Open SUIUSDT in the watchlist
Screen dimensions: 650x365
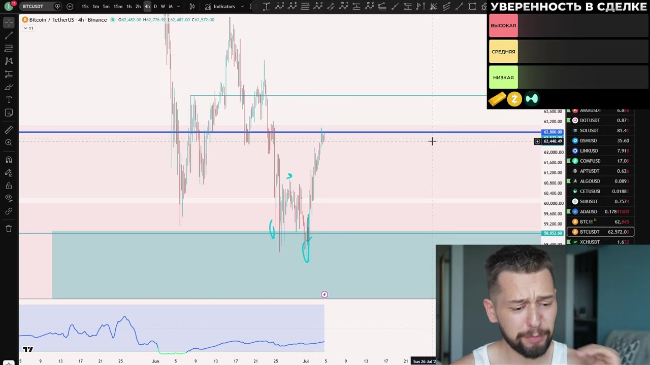tap(600, 201)
